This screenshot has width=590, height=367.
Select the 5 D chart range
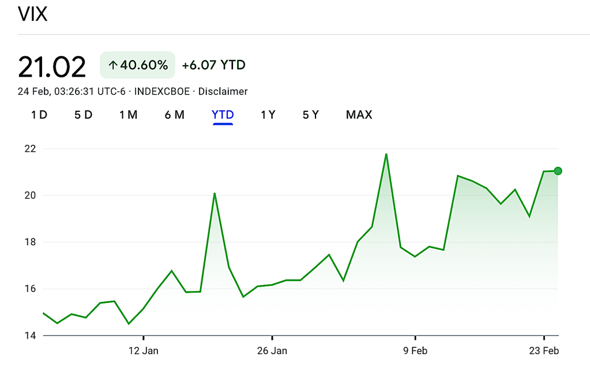click(83, 115)
